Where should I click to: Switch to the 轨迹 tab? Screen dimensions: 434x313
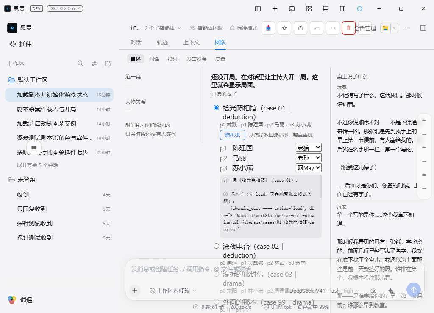click(x=162, y=42)
